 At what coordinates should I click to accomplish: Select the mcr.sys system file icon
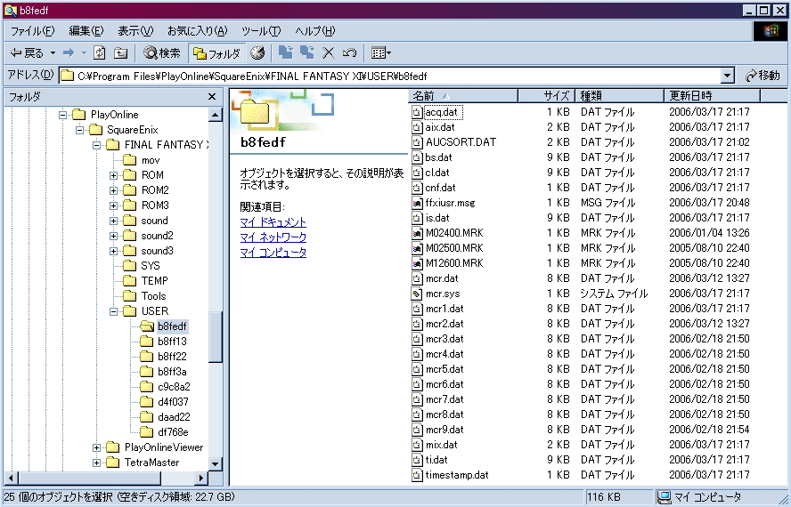[417, 294]
